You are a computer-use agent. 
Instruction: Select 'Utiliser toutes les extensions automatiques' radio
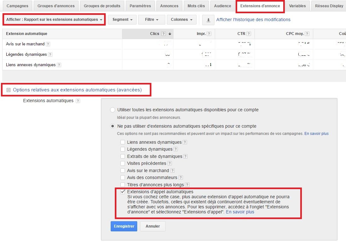pos(113,110)
